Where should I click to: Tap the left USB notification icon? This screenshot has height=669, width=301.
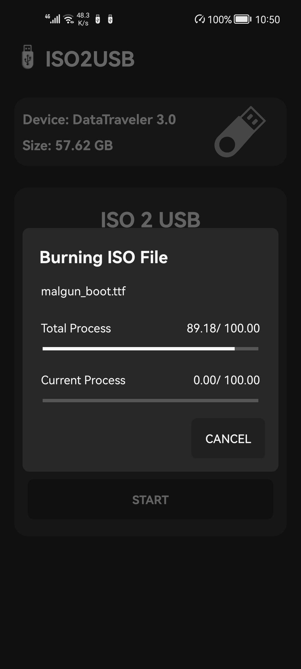tap(98, 19)
